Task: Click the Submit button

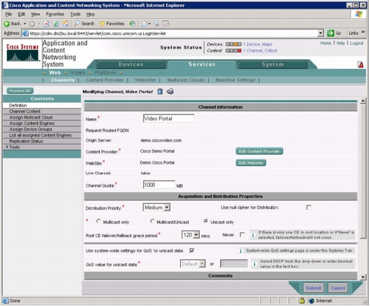Action: (x=313, y=288)
